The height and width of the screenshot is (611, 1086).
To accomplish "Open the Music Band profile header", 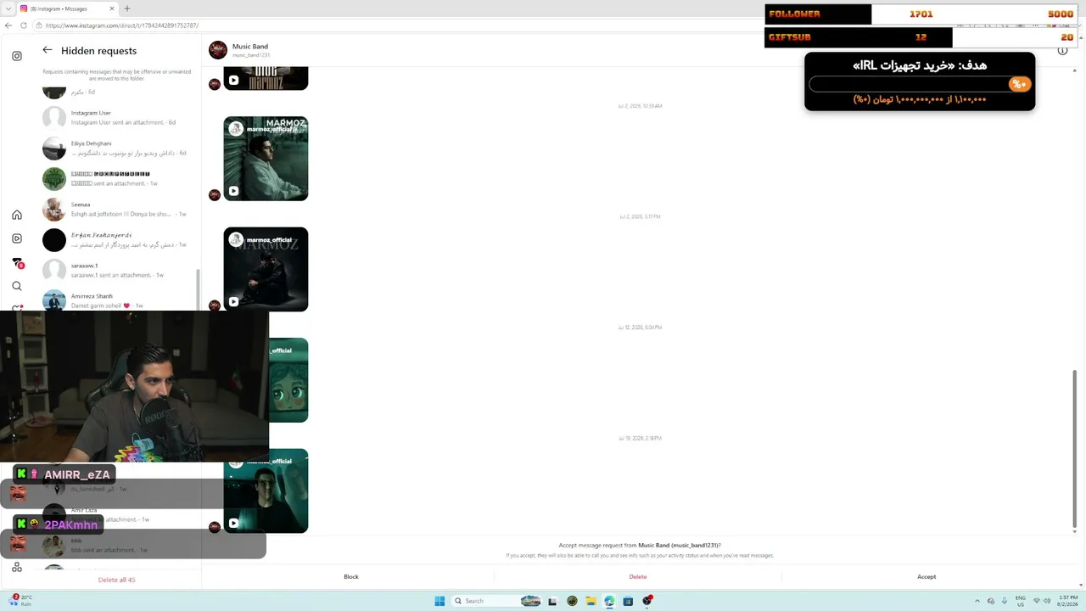I will pos(250,50).
